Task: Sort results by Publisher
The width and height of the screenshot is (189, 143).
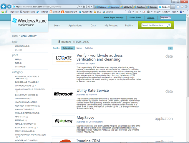Action: point(89,48)
